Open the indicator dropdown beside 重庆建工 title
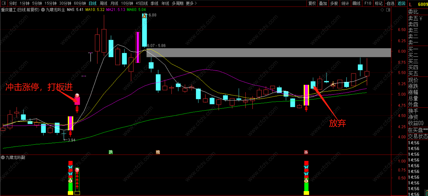The height and width of the screenshot is (196, 428). [43, 10]
